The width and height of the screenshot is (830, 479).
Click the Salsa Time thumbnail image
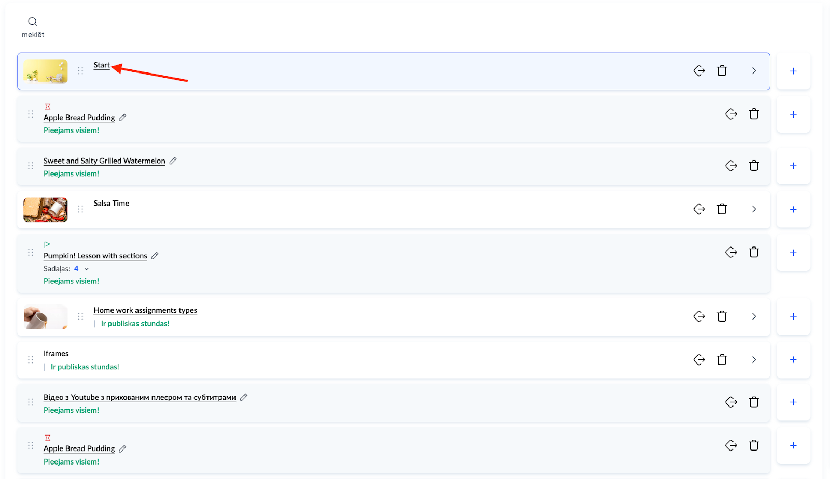click(x=46, y=210)
